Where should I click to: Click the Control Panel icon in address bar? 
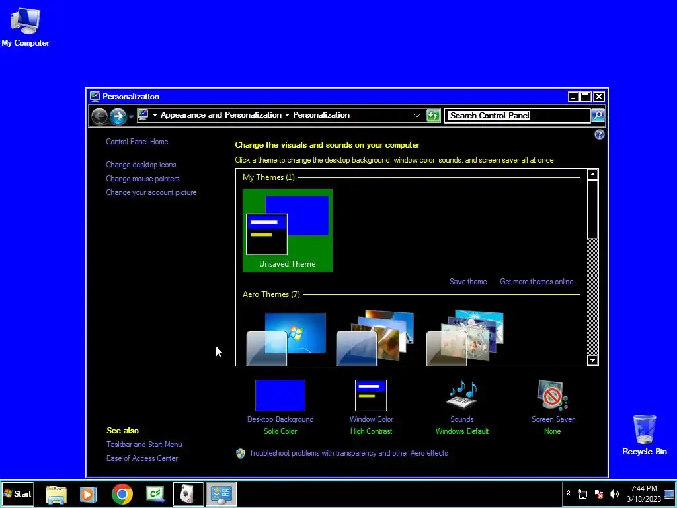[143, 115]
